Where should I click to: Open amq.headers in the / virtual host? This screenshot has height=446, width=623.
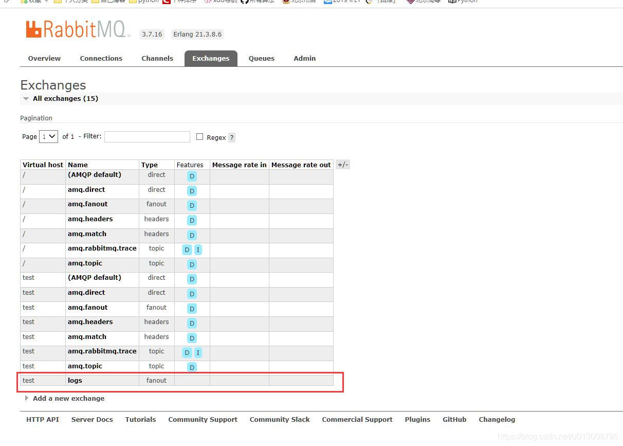90,219
